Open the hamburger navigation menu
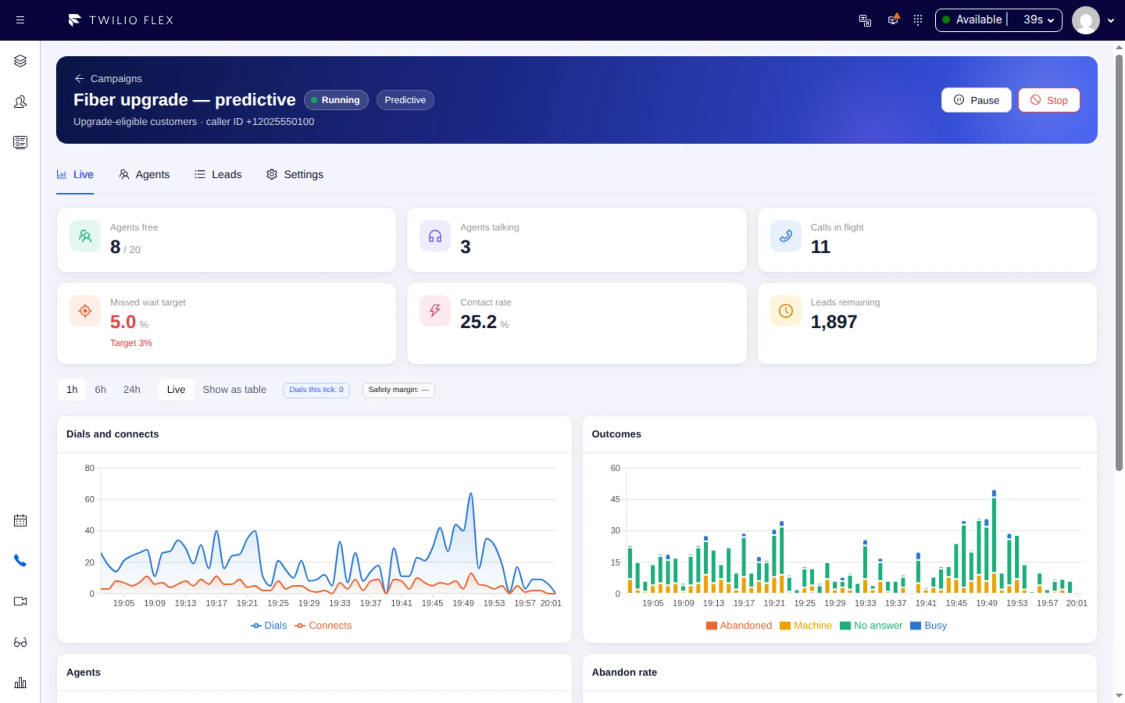This screenshot has width=1125, height=703. click(x=20, y=20)
